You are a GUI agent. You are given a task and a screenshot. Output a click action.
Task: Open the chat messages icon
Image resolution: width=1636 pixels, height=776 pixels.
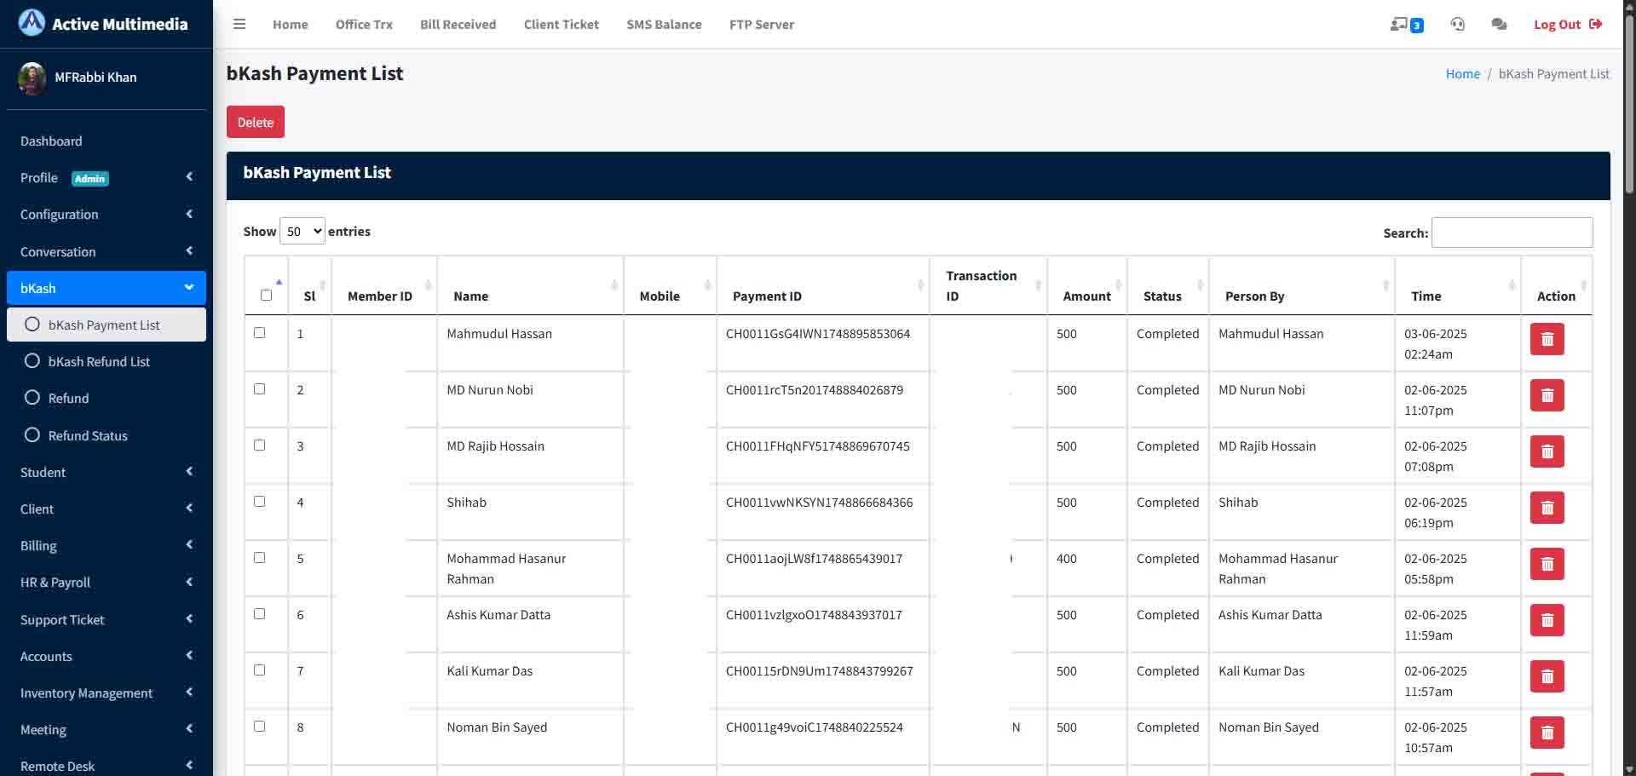[x=1499, y=25]
